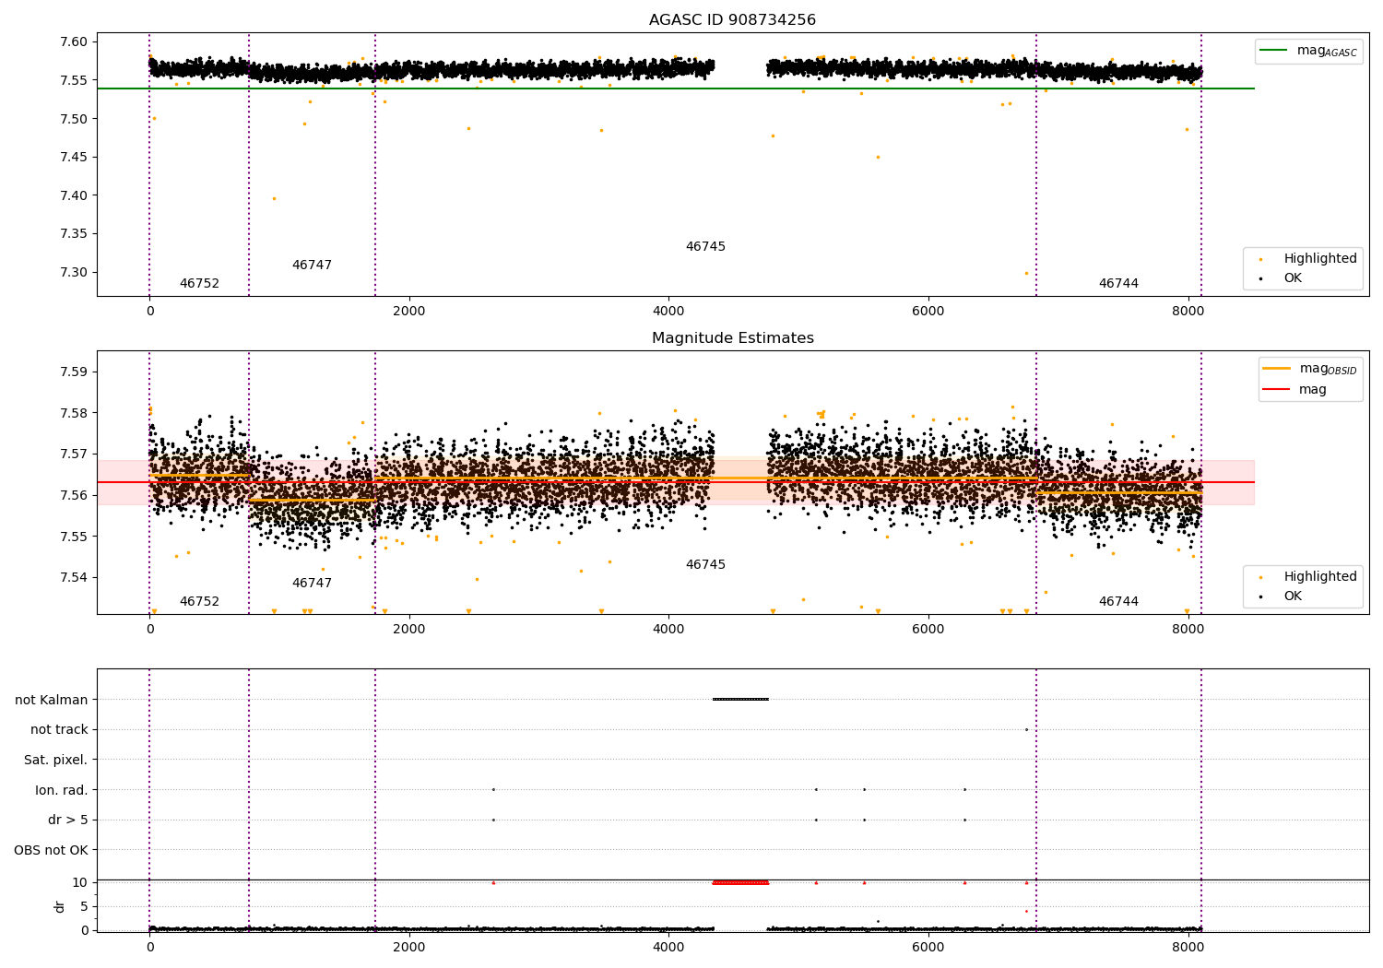Click the 'dr > 5' row label
Screen dimensions: 1383x968
pos(68,820)
